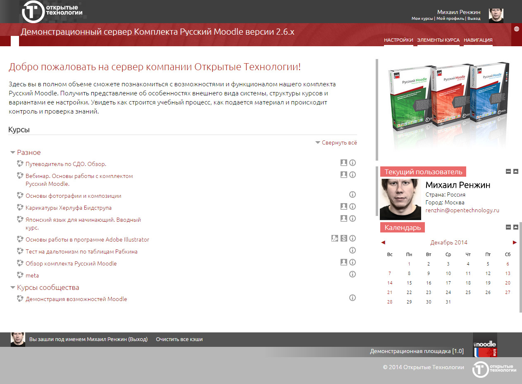Viewport: 522px width, 384px height.
Task: Click user icon for Обзор комплекта Русский Moodle
Action: coord(343,262)
